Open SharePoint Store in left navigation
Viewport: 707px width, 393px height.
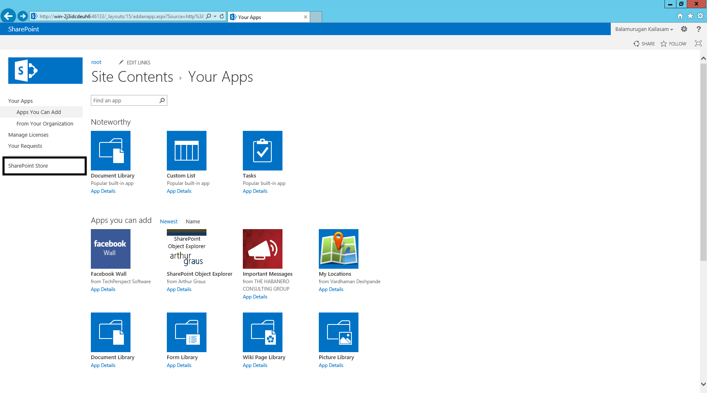pyautogui.click(x=28, y=166)
